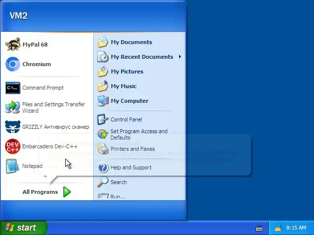Image resolution: width=314 pixels, height=235 pixels.
Task: Click the My Pictures text label
Action: tap(127, 71)
